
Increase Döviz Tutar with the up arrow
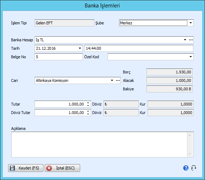[88, 111]
